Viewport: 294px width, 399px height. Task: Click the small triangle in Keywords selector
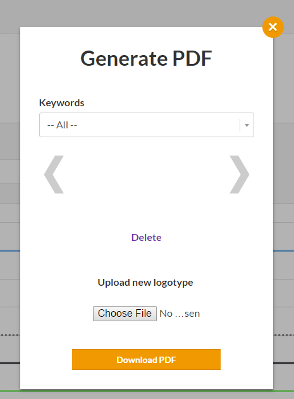coord(247,125)
